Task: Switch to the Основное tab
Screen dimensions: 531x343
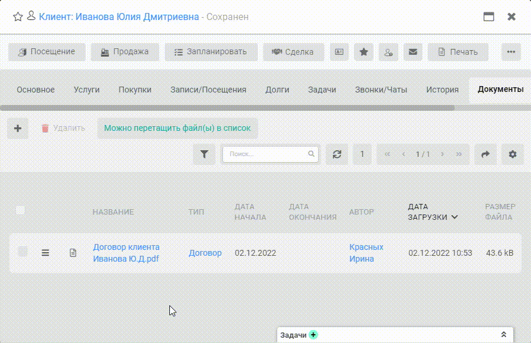Action: coord(35,90)
